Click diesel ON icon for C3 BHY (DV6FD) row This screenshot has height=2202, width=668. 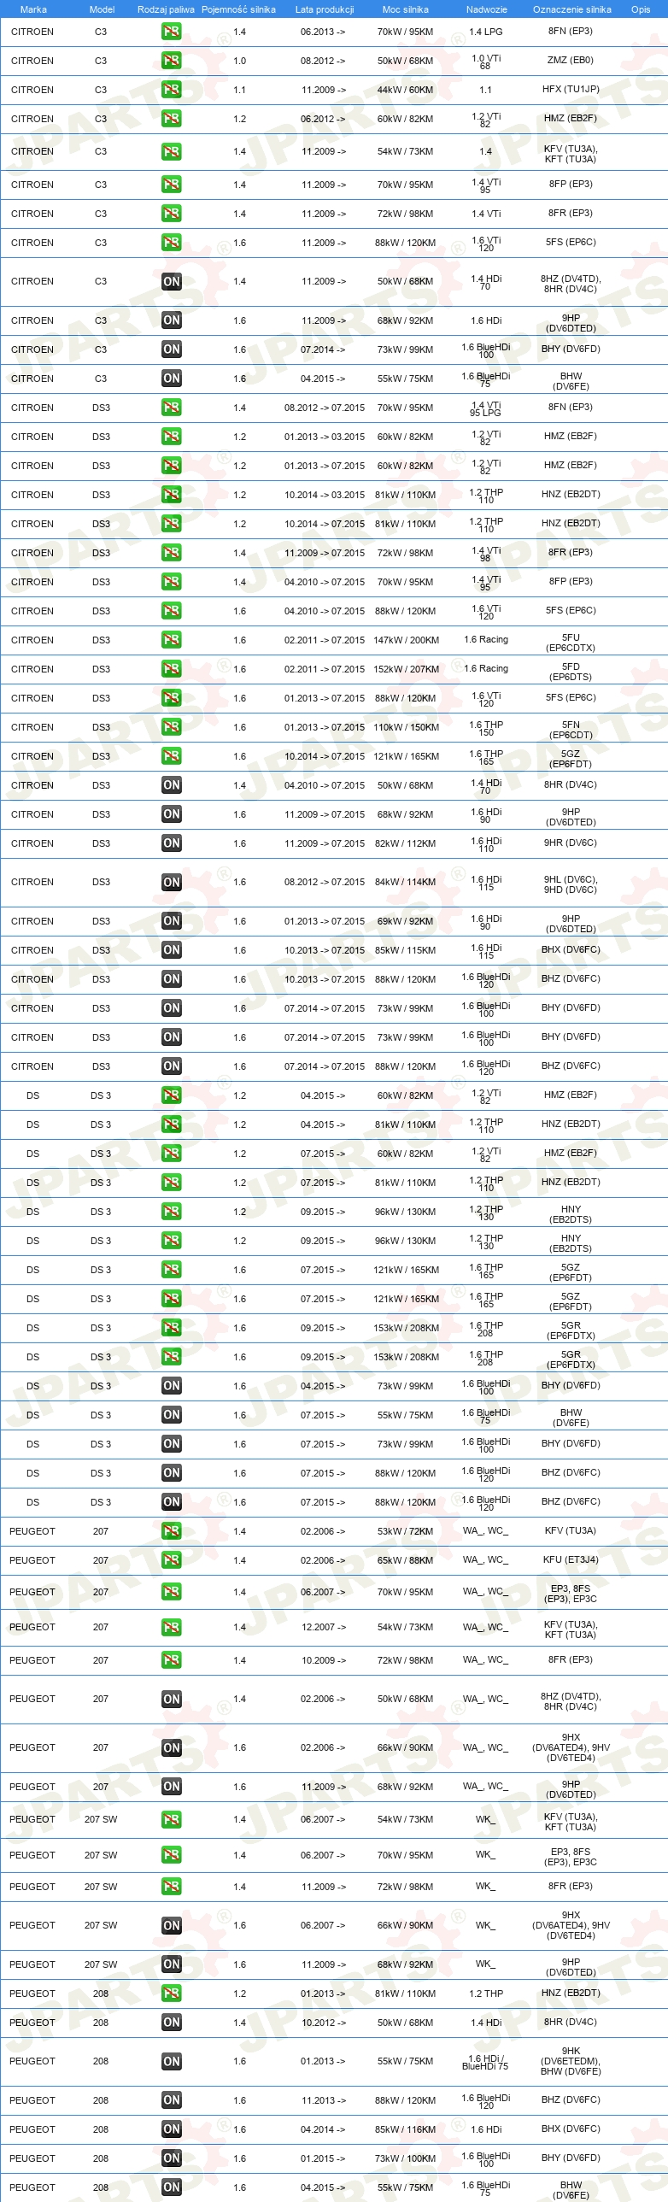coord(171,349)
